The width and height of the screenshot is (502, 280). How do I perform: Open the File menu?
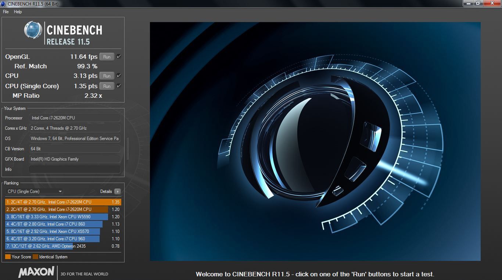[x=6, y=12]
